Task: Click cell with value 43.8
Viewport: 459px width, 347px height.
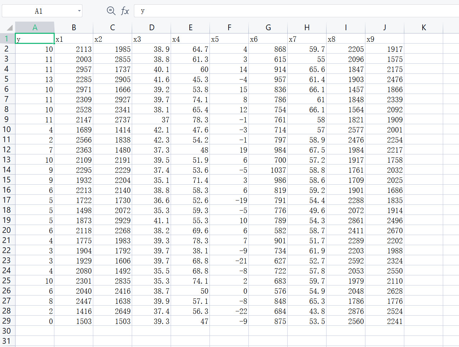Action: 307,311
